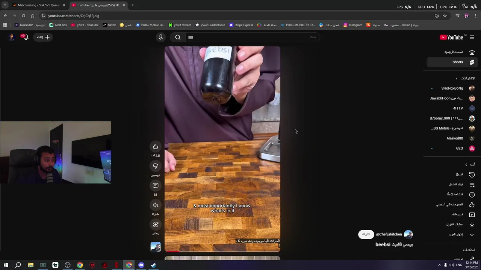
Task: Go to the YouTube logo home
Action: (x=452, y=37)
